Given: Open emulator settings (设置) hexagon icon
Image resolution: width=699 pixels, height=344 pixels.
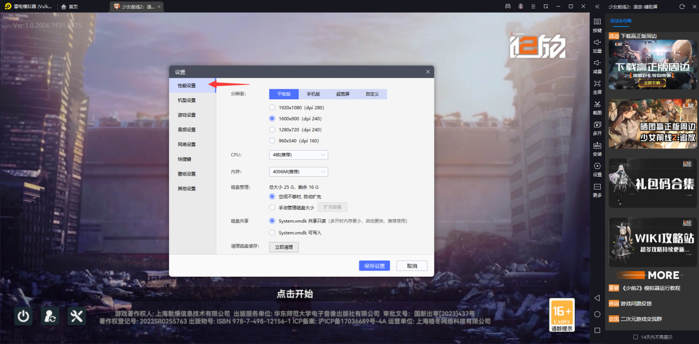Looking at the screenshot, I should pos(597,166).
